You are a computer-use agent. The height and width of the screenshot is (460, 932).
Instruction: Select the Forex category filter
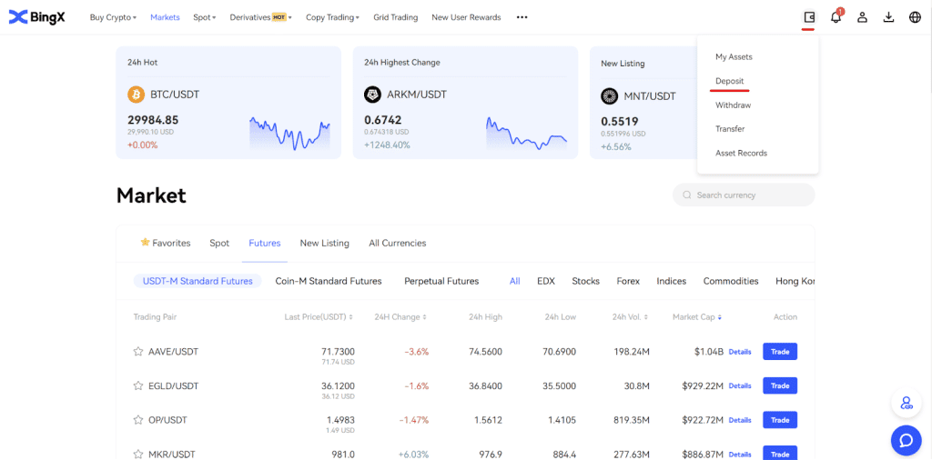point(628,281)
